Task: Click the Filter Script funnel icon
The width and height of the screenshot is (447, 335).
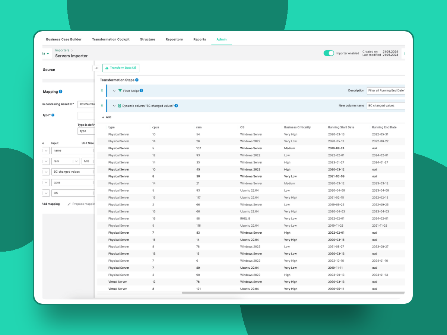Action: pyautogui.click(x=120, y=90)
